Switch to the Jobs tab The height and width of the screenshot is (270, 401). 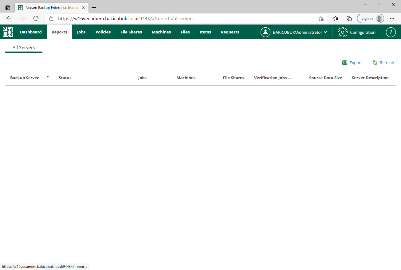[81, 32]
